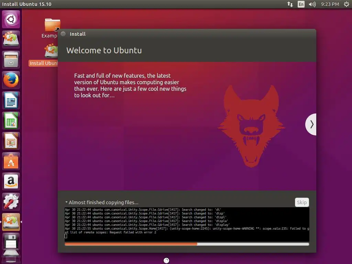This screenshot has height=264, width=352.
Task: Launch LibreOffice Calc spreadsheet
Action: [11, 121]
